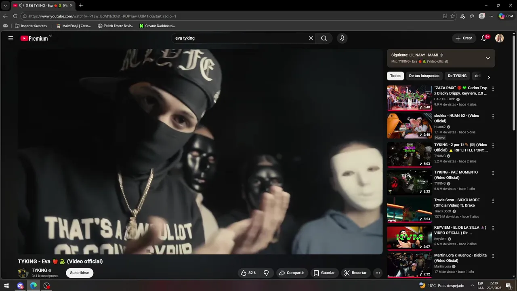Close the TYKING - Eva browser tab
Image resolution: width=517 pixels, height=291 pixels.
[x=71, y=5]
